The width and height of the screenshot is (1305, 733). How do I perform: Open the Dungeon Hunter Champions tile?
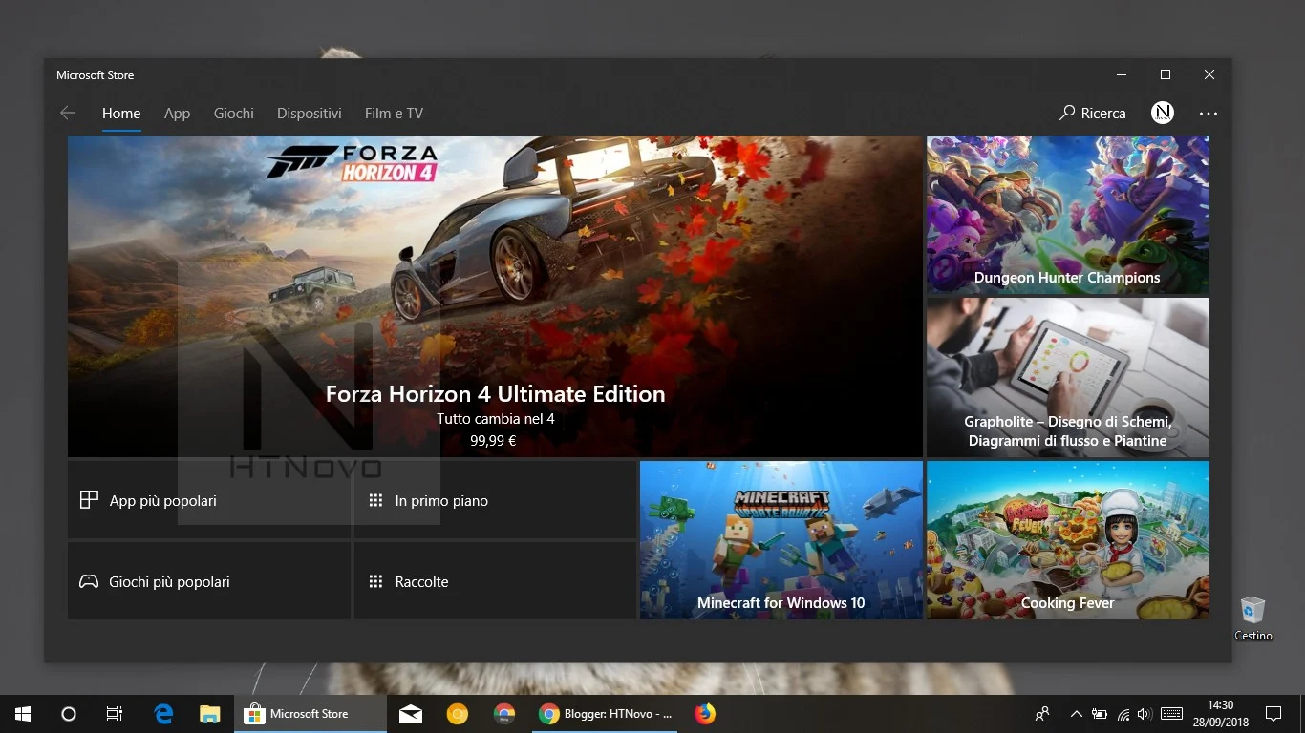[1067, 215]
